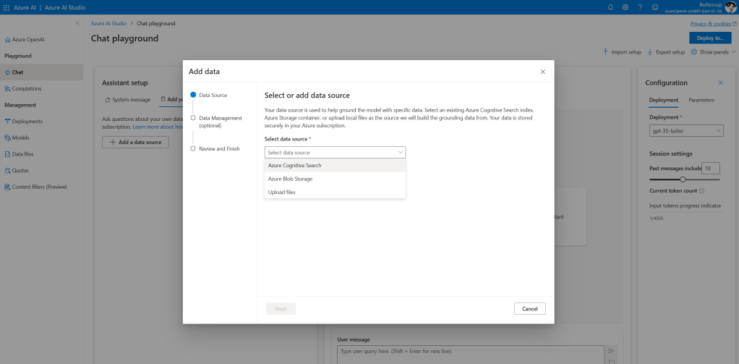Click the notifications bell icon
The width and height of the screenshot is (739, 364).
click(610, 7)
